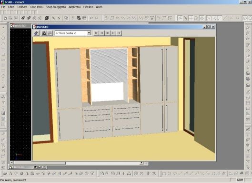Select the circle draw tool in left toolbar
This screenshot has height=183, width=252.
[3, 38]
